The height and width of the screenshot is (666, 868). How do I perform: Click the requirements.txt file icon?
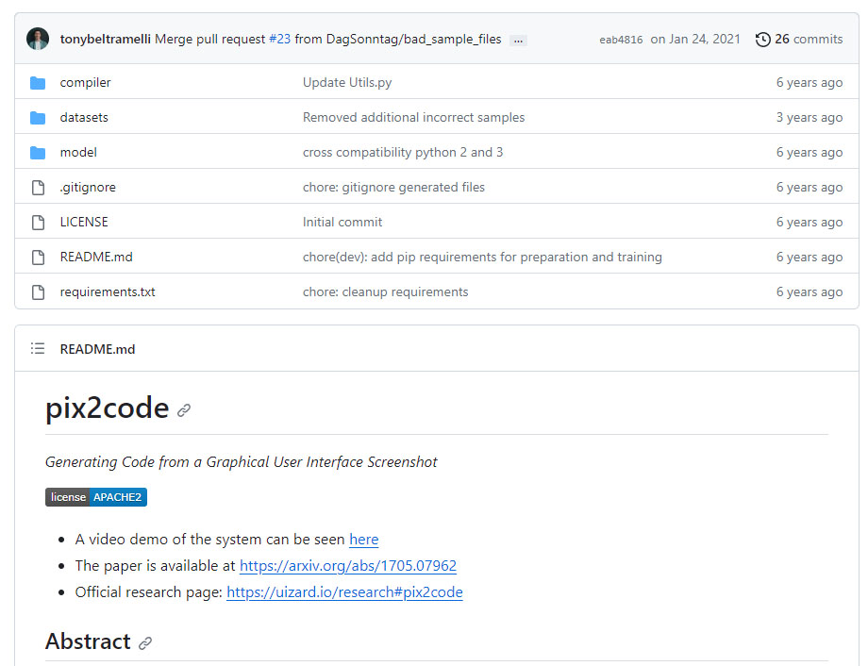[x=37, y=291]
